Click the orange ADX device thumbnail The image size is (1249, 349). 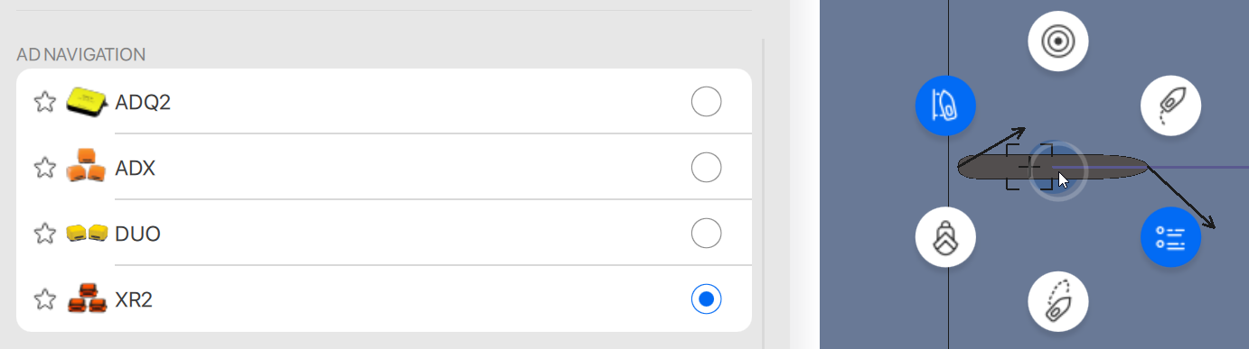click(x=87, y=167)
